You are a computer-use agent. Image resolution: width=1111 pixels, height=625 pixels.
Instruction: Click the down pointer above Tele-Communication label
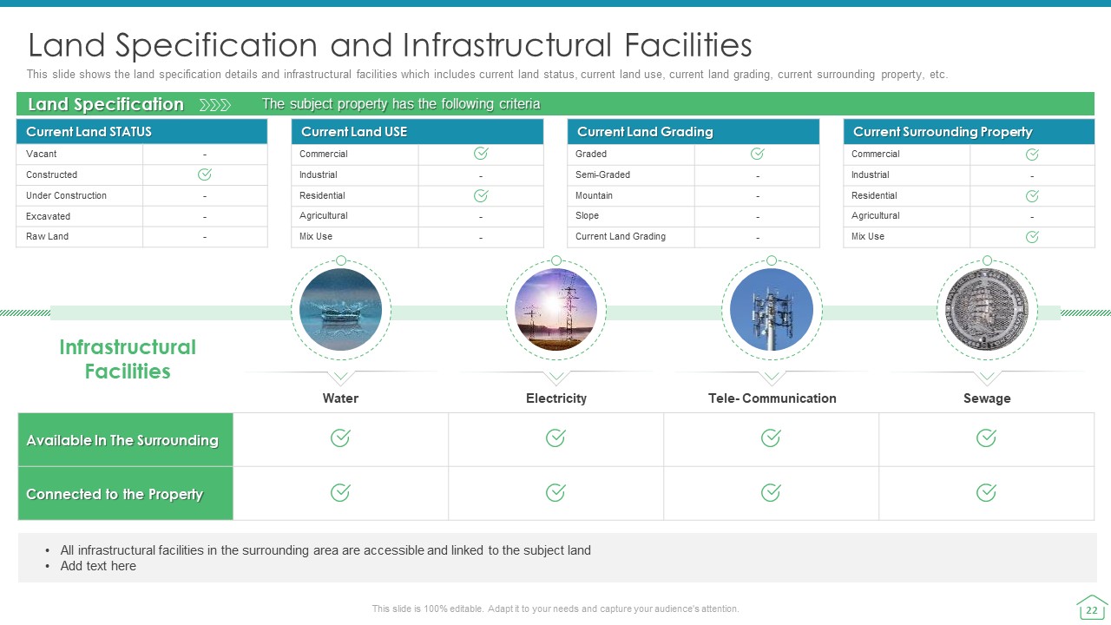coord(771,378)
